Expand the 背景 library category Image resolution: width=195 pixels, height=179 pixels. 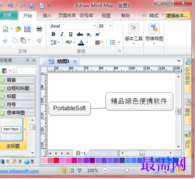17,80
